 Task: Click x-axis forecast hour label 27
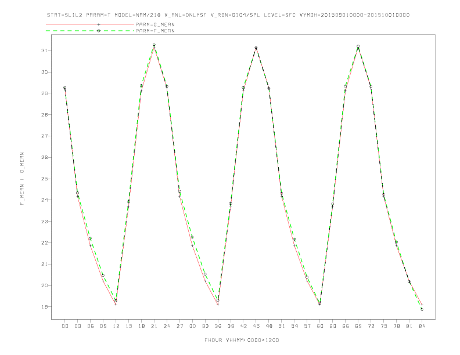click(179, 326)
